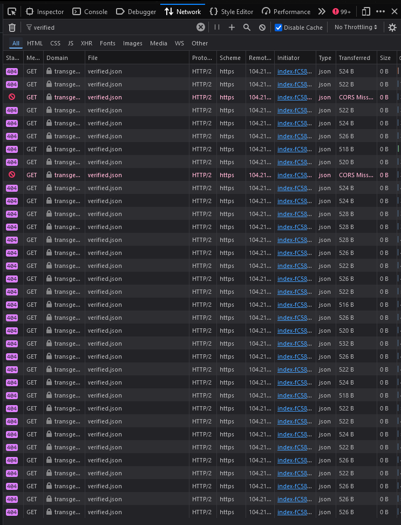Viewport: 401px width, 525px height.
Task: Click first row's 404 status badge
Action: point(12,71)
